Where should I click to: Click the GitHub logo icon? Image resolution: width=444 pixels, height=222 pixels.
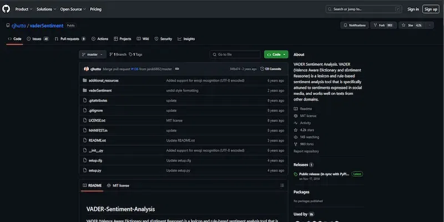6,9
